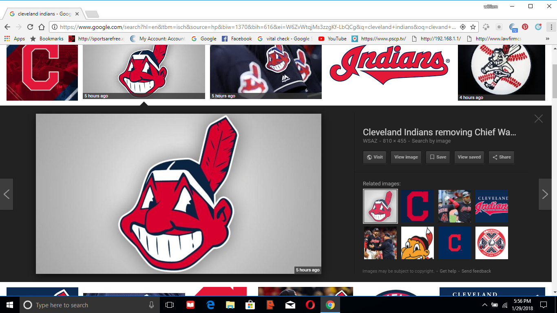Open the Wi-Fi network tray icon
The image size is (557, 313).
click(505, 305)
